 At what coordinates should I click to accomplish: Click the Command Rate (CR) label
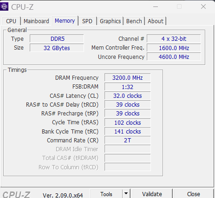point(73,141)
